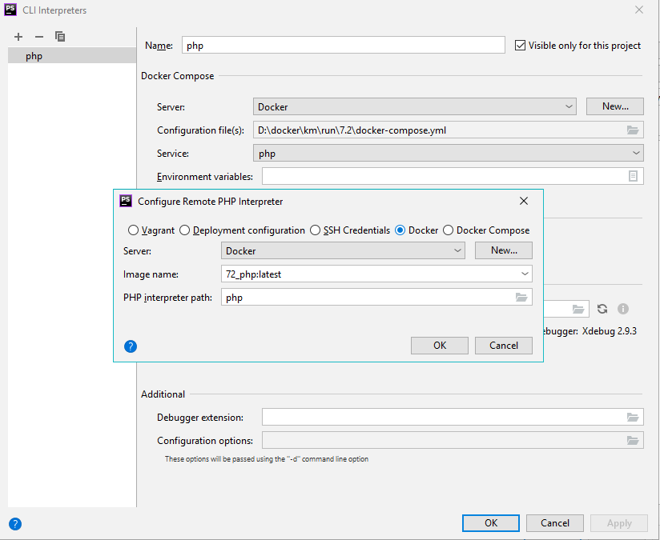Click the add interpreter plus icon

[18, 37]
